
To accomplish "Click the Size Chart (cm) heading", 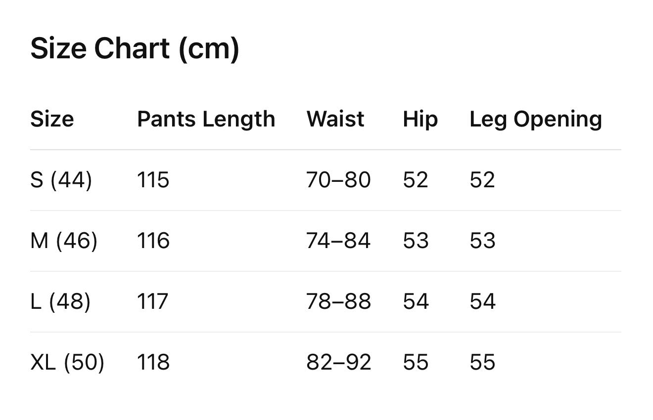I will (x=135, y=49).
